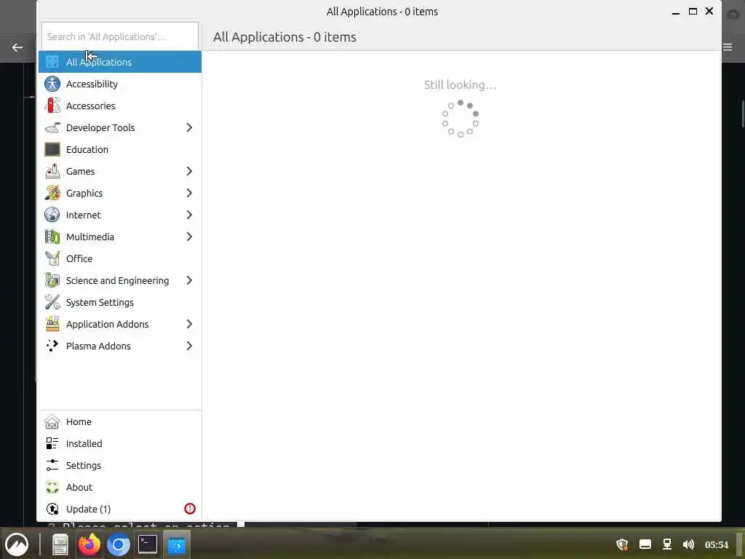Open the application launcher menu
Image resolution: width=745 pixels, height=559 pixels.
(x=17, y=544)
